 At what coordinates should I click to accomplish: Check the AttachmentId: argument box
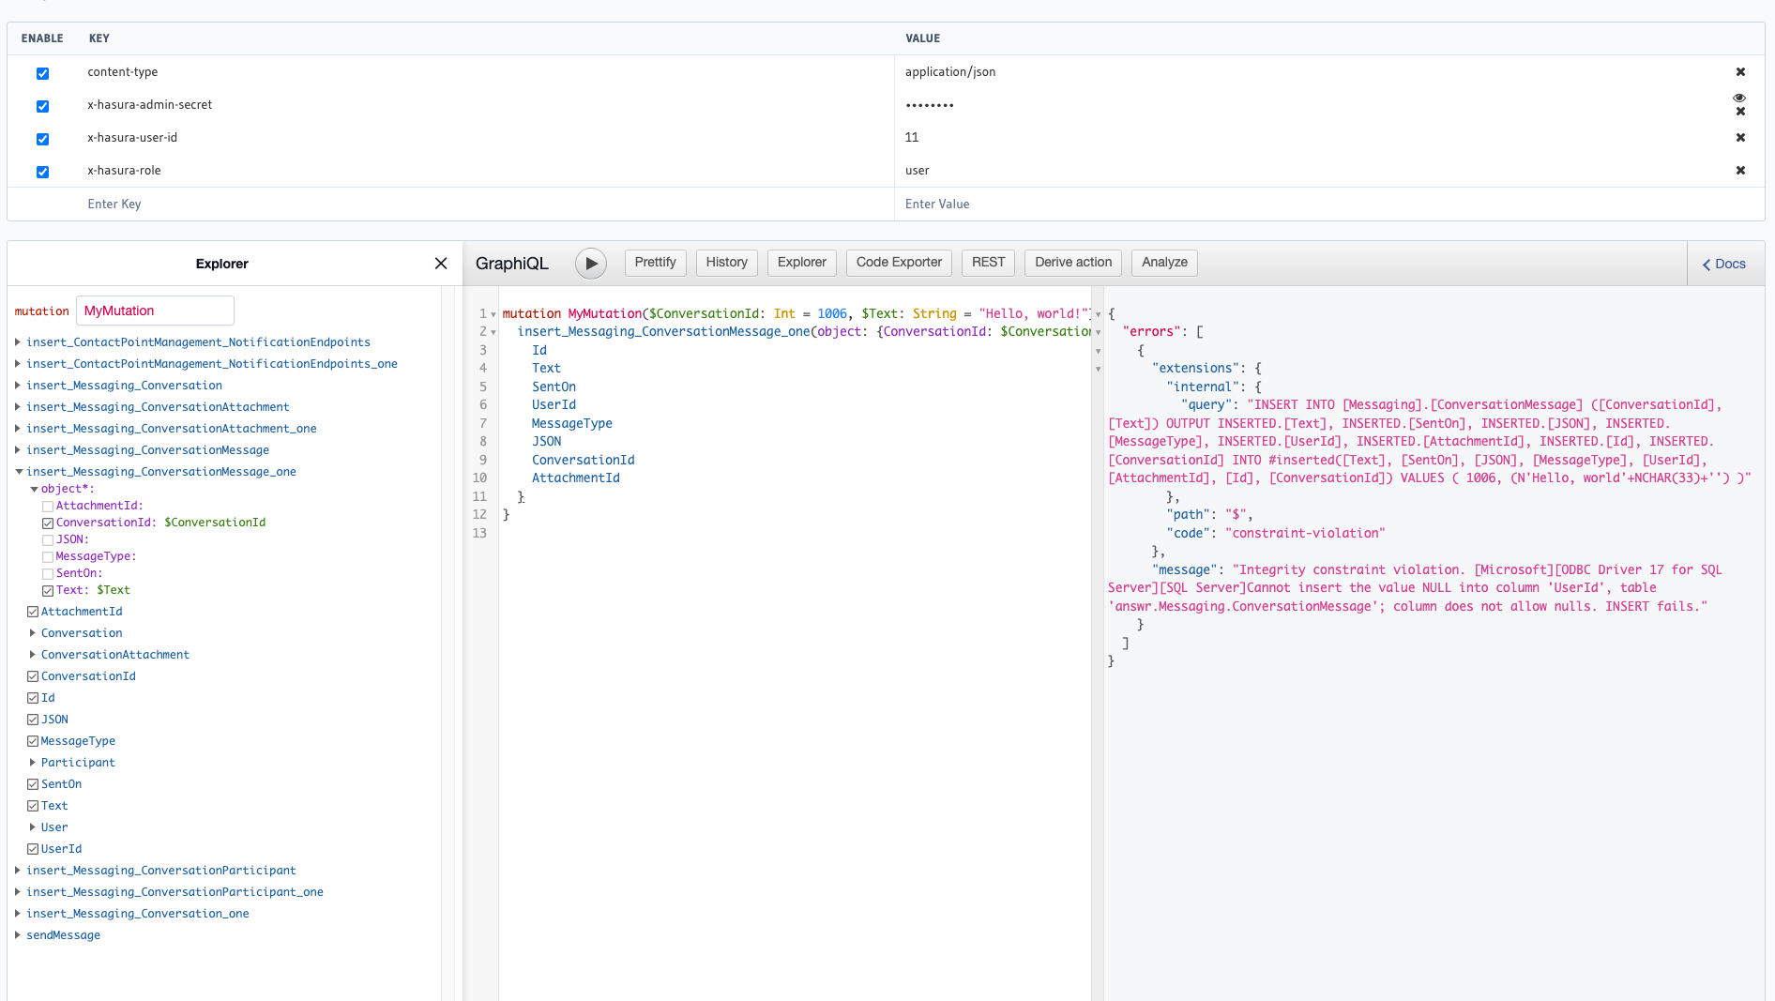pyautogui.click(x=48, y=507)
